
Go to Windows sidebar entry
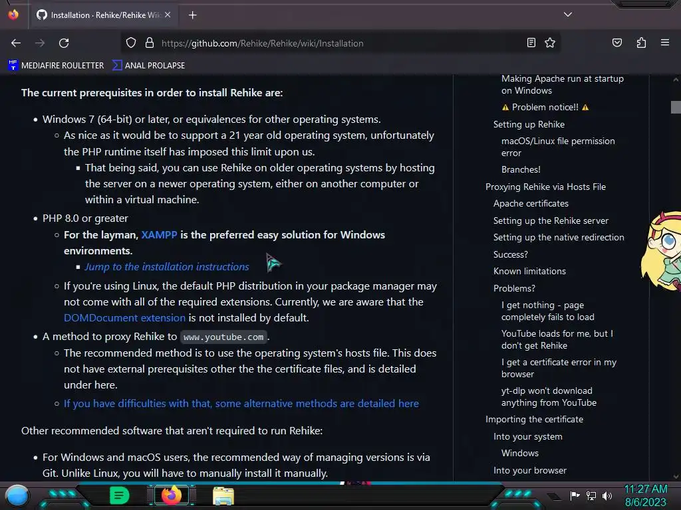pos(520,453)
